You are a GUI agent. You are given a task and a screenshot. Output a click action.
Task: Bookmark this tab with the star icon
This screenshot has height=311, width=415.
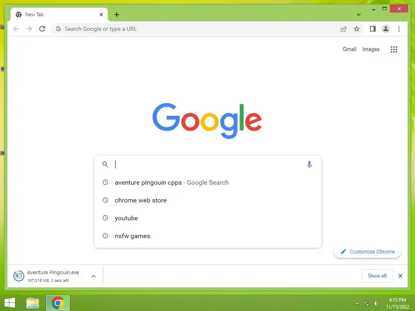357,29
